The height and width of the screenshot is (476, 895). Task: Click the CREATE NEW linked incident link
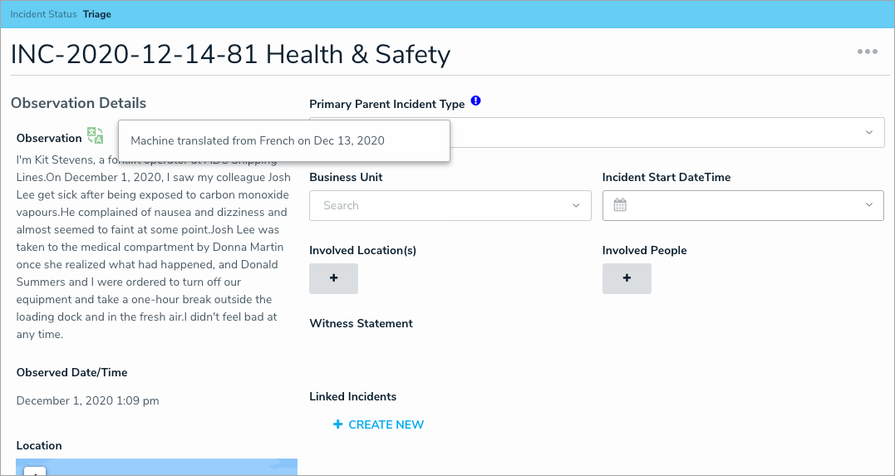point(386,424)
